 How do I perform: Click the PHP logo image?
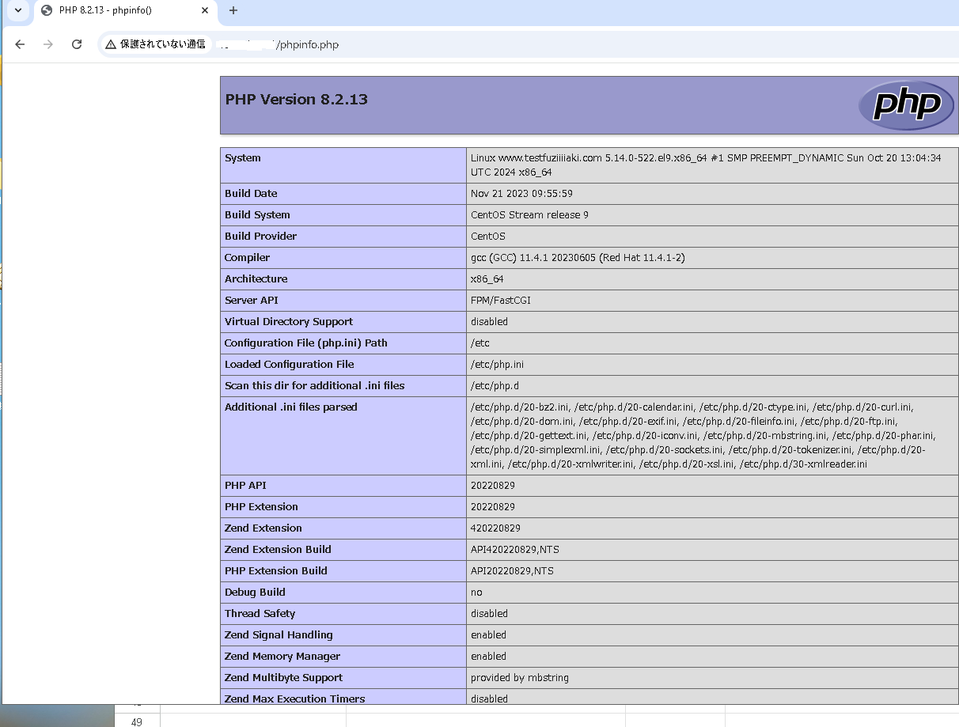pyautogui.click(x=905, y=104)
